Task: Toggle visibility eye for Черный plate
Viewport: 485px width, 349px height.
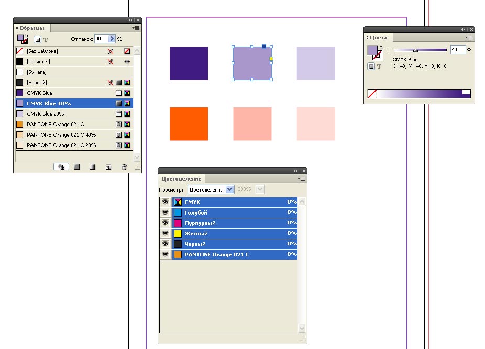Action: 166,244
